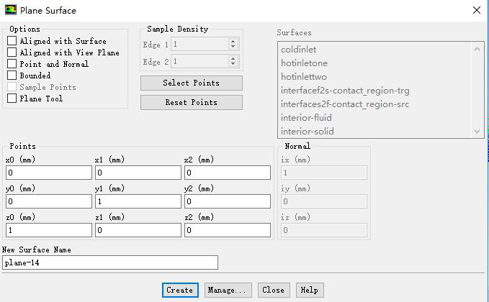Enable Aligned with Surface option
This screenshot has height=302, width=489.
(12, 41)
